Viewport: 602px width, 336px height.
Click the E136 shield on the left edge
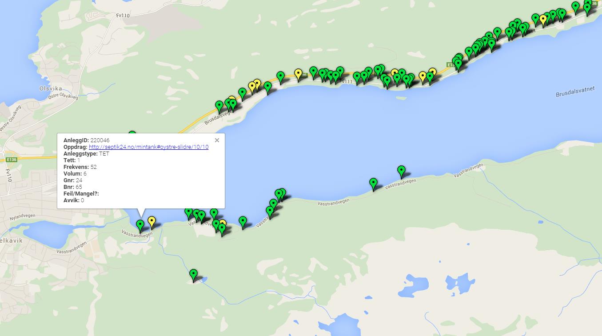pyautogui.click(x=11, y=160)
